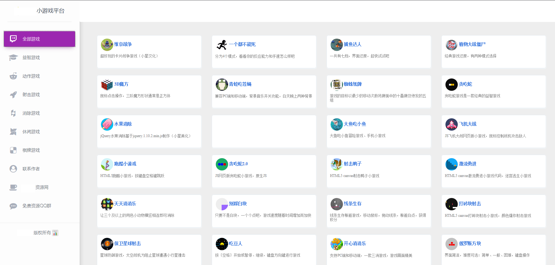Click the playing card icon for 蜘蛛纸牌

(x=336, y=85)
